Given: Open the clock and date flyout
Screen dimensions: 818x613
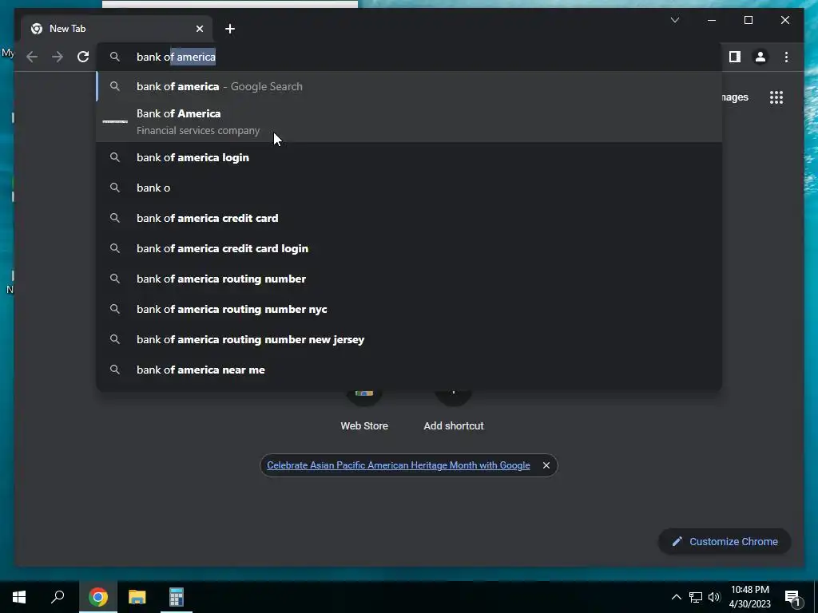Looking at the screenshot, I should tap(749, 597).
